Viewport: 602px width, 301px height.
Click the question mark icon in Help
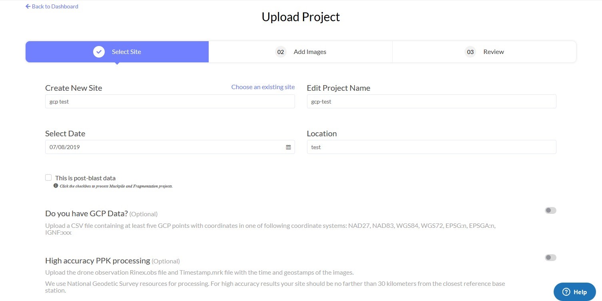click(566, 292)
